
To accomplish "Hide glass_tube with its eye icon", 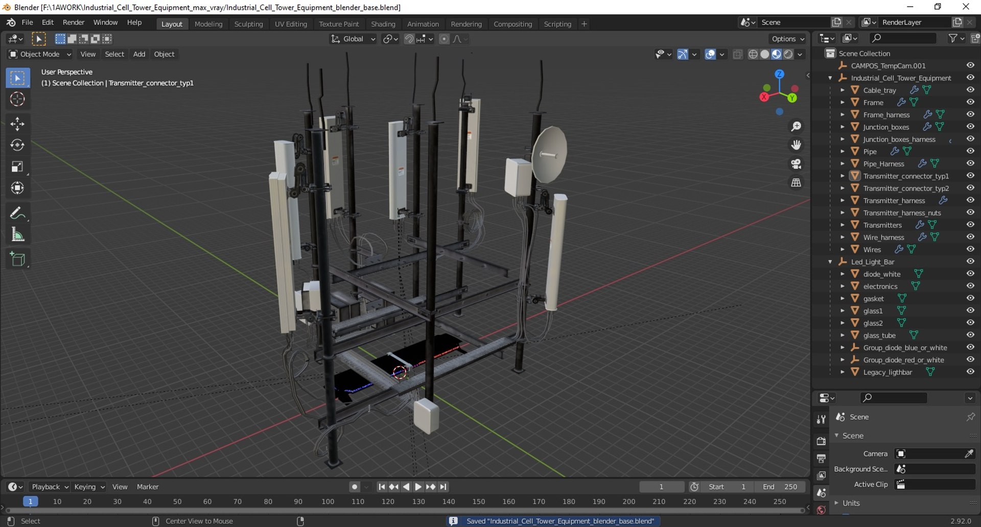I will coord(970,335).
